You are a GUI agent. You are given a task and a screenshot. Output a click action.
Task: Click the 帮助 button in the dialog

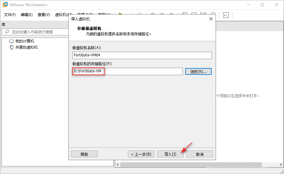(84, 154)
